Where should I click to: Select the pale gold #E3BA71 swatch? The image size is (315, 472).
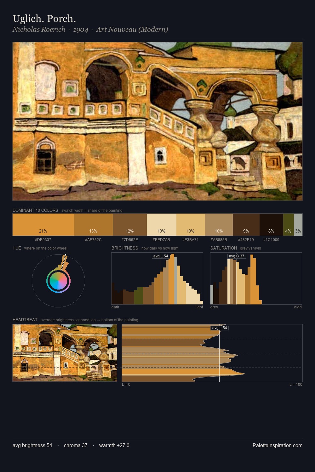[x=191, y=225]
